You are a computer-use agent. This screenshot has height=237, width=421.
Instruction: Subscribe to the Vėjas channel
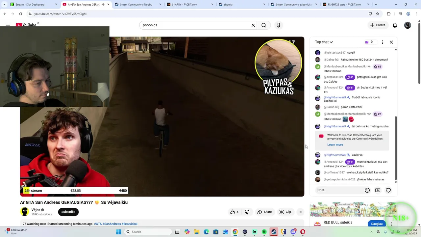(x=68, y=212)
